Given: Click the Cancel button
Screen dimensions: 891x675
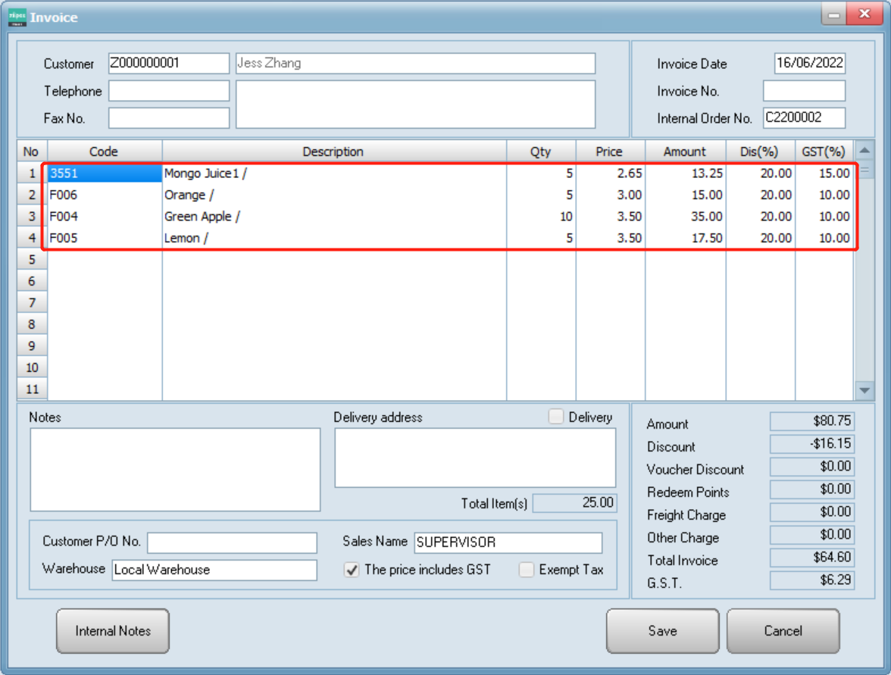Looking at the screenshot, I should (x=783, y=630).
